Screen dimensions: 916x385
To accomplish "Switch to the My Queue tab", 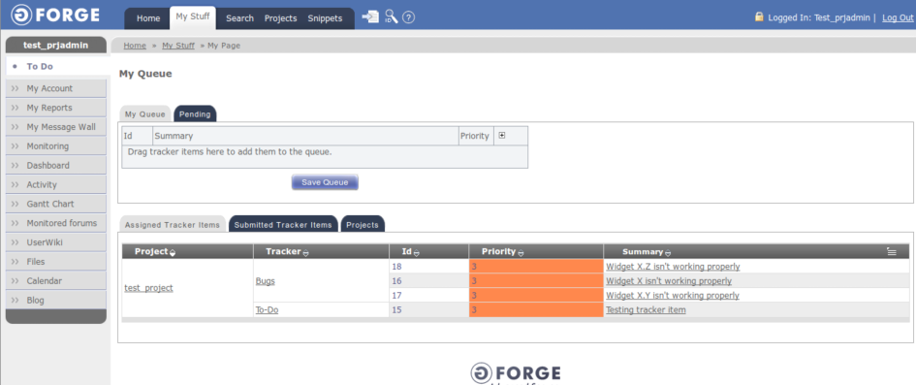I will [144, 113].
